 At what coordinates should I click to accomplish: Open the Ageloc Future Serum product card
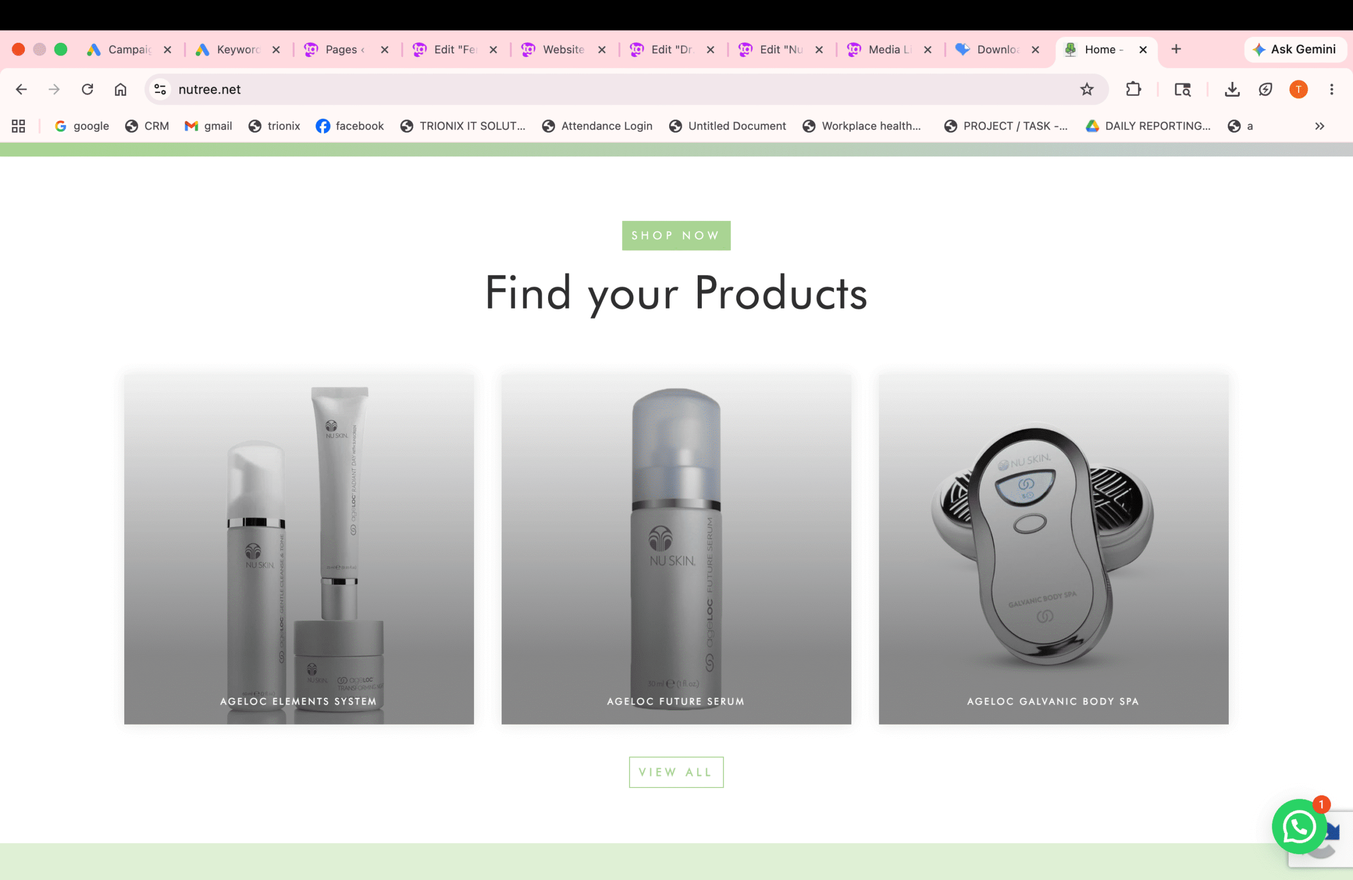coord(676,549)
